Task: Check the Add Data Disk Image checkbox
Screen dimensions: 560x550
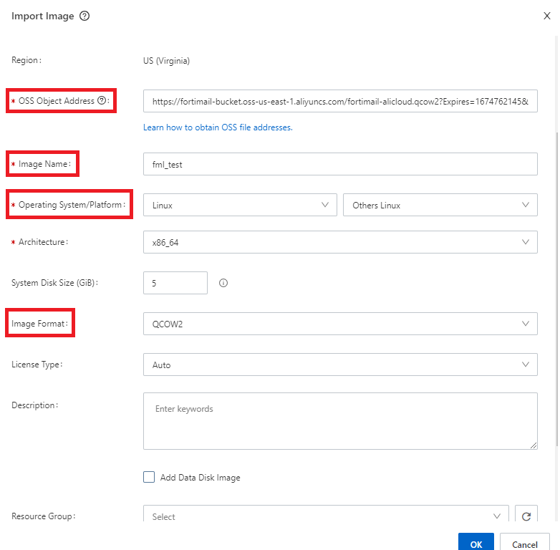Action: point(149,477)
